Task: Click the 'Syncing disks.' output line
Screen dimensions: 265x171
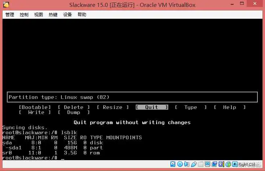Action: (x=25, y=127)
